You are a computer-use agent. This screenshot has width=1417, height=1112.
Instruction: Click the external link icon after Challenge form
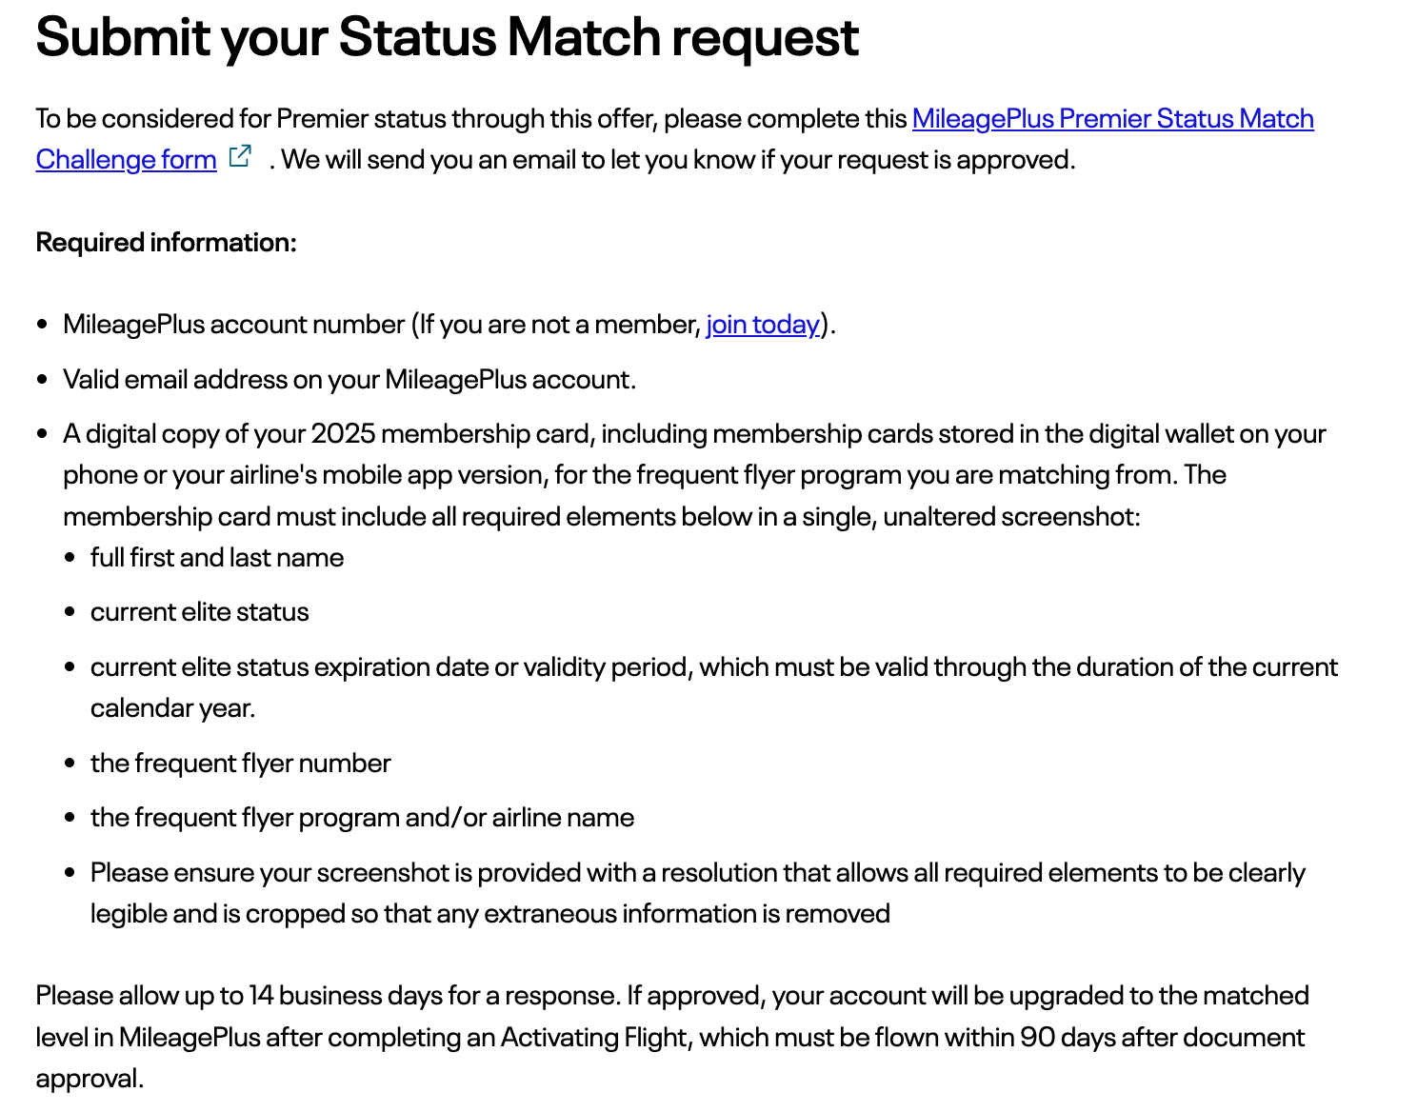click(242, 156)
